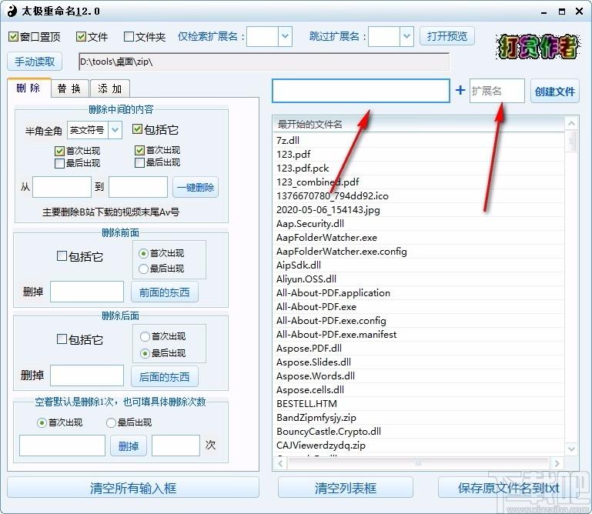Image resolution: width=592 pixels, height=514 pixels.
Task: Select All-About-PDF.exe.manifest row
Action: pyautogui.click(x=419, y=335)
